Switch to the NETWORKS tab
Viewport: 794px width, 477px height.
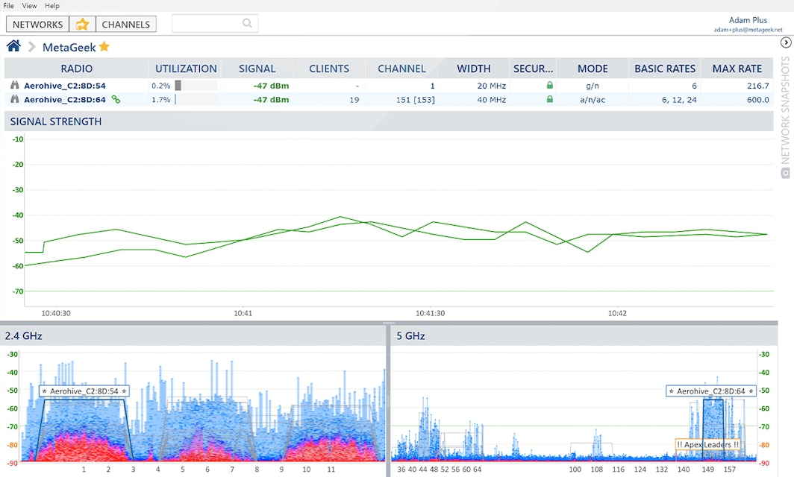pos(37,25)
